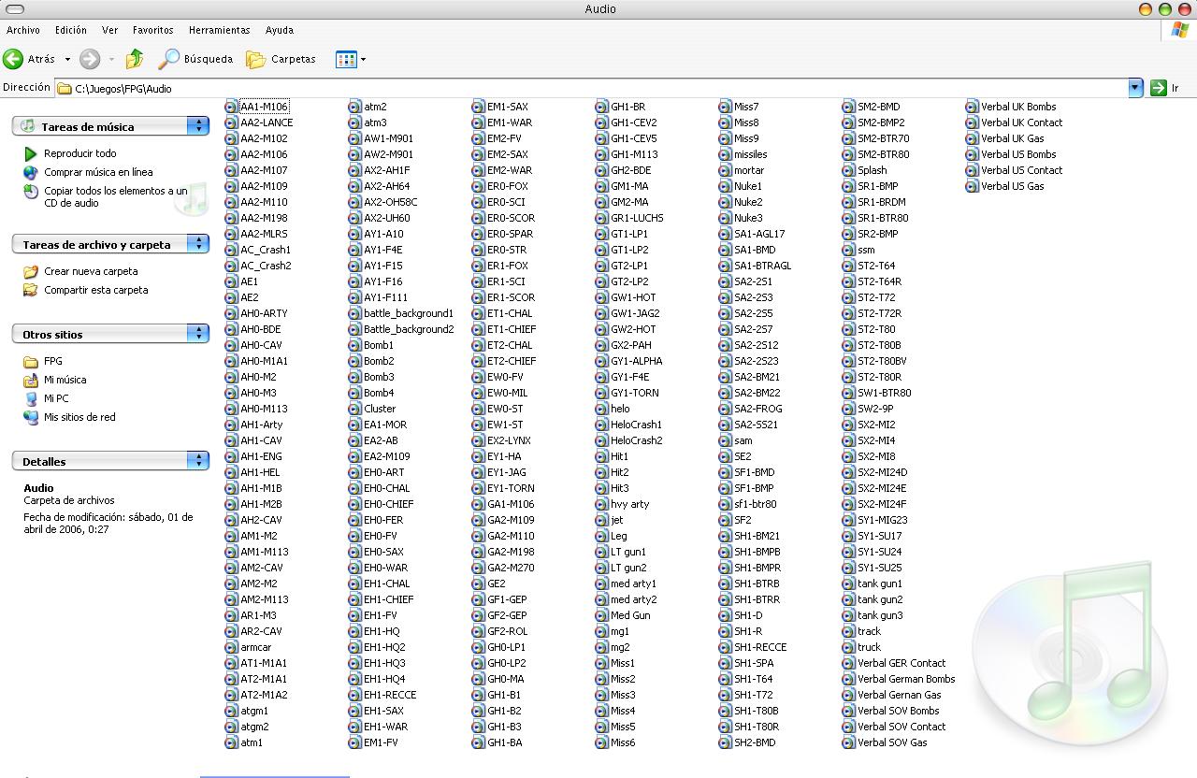Click the pill button at title bar left
Viewport: 1197px width, 778px height.
tap(15, 9)
